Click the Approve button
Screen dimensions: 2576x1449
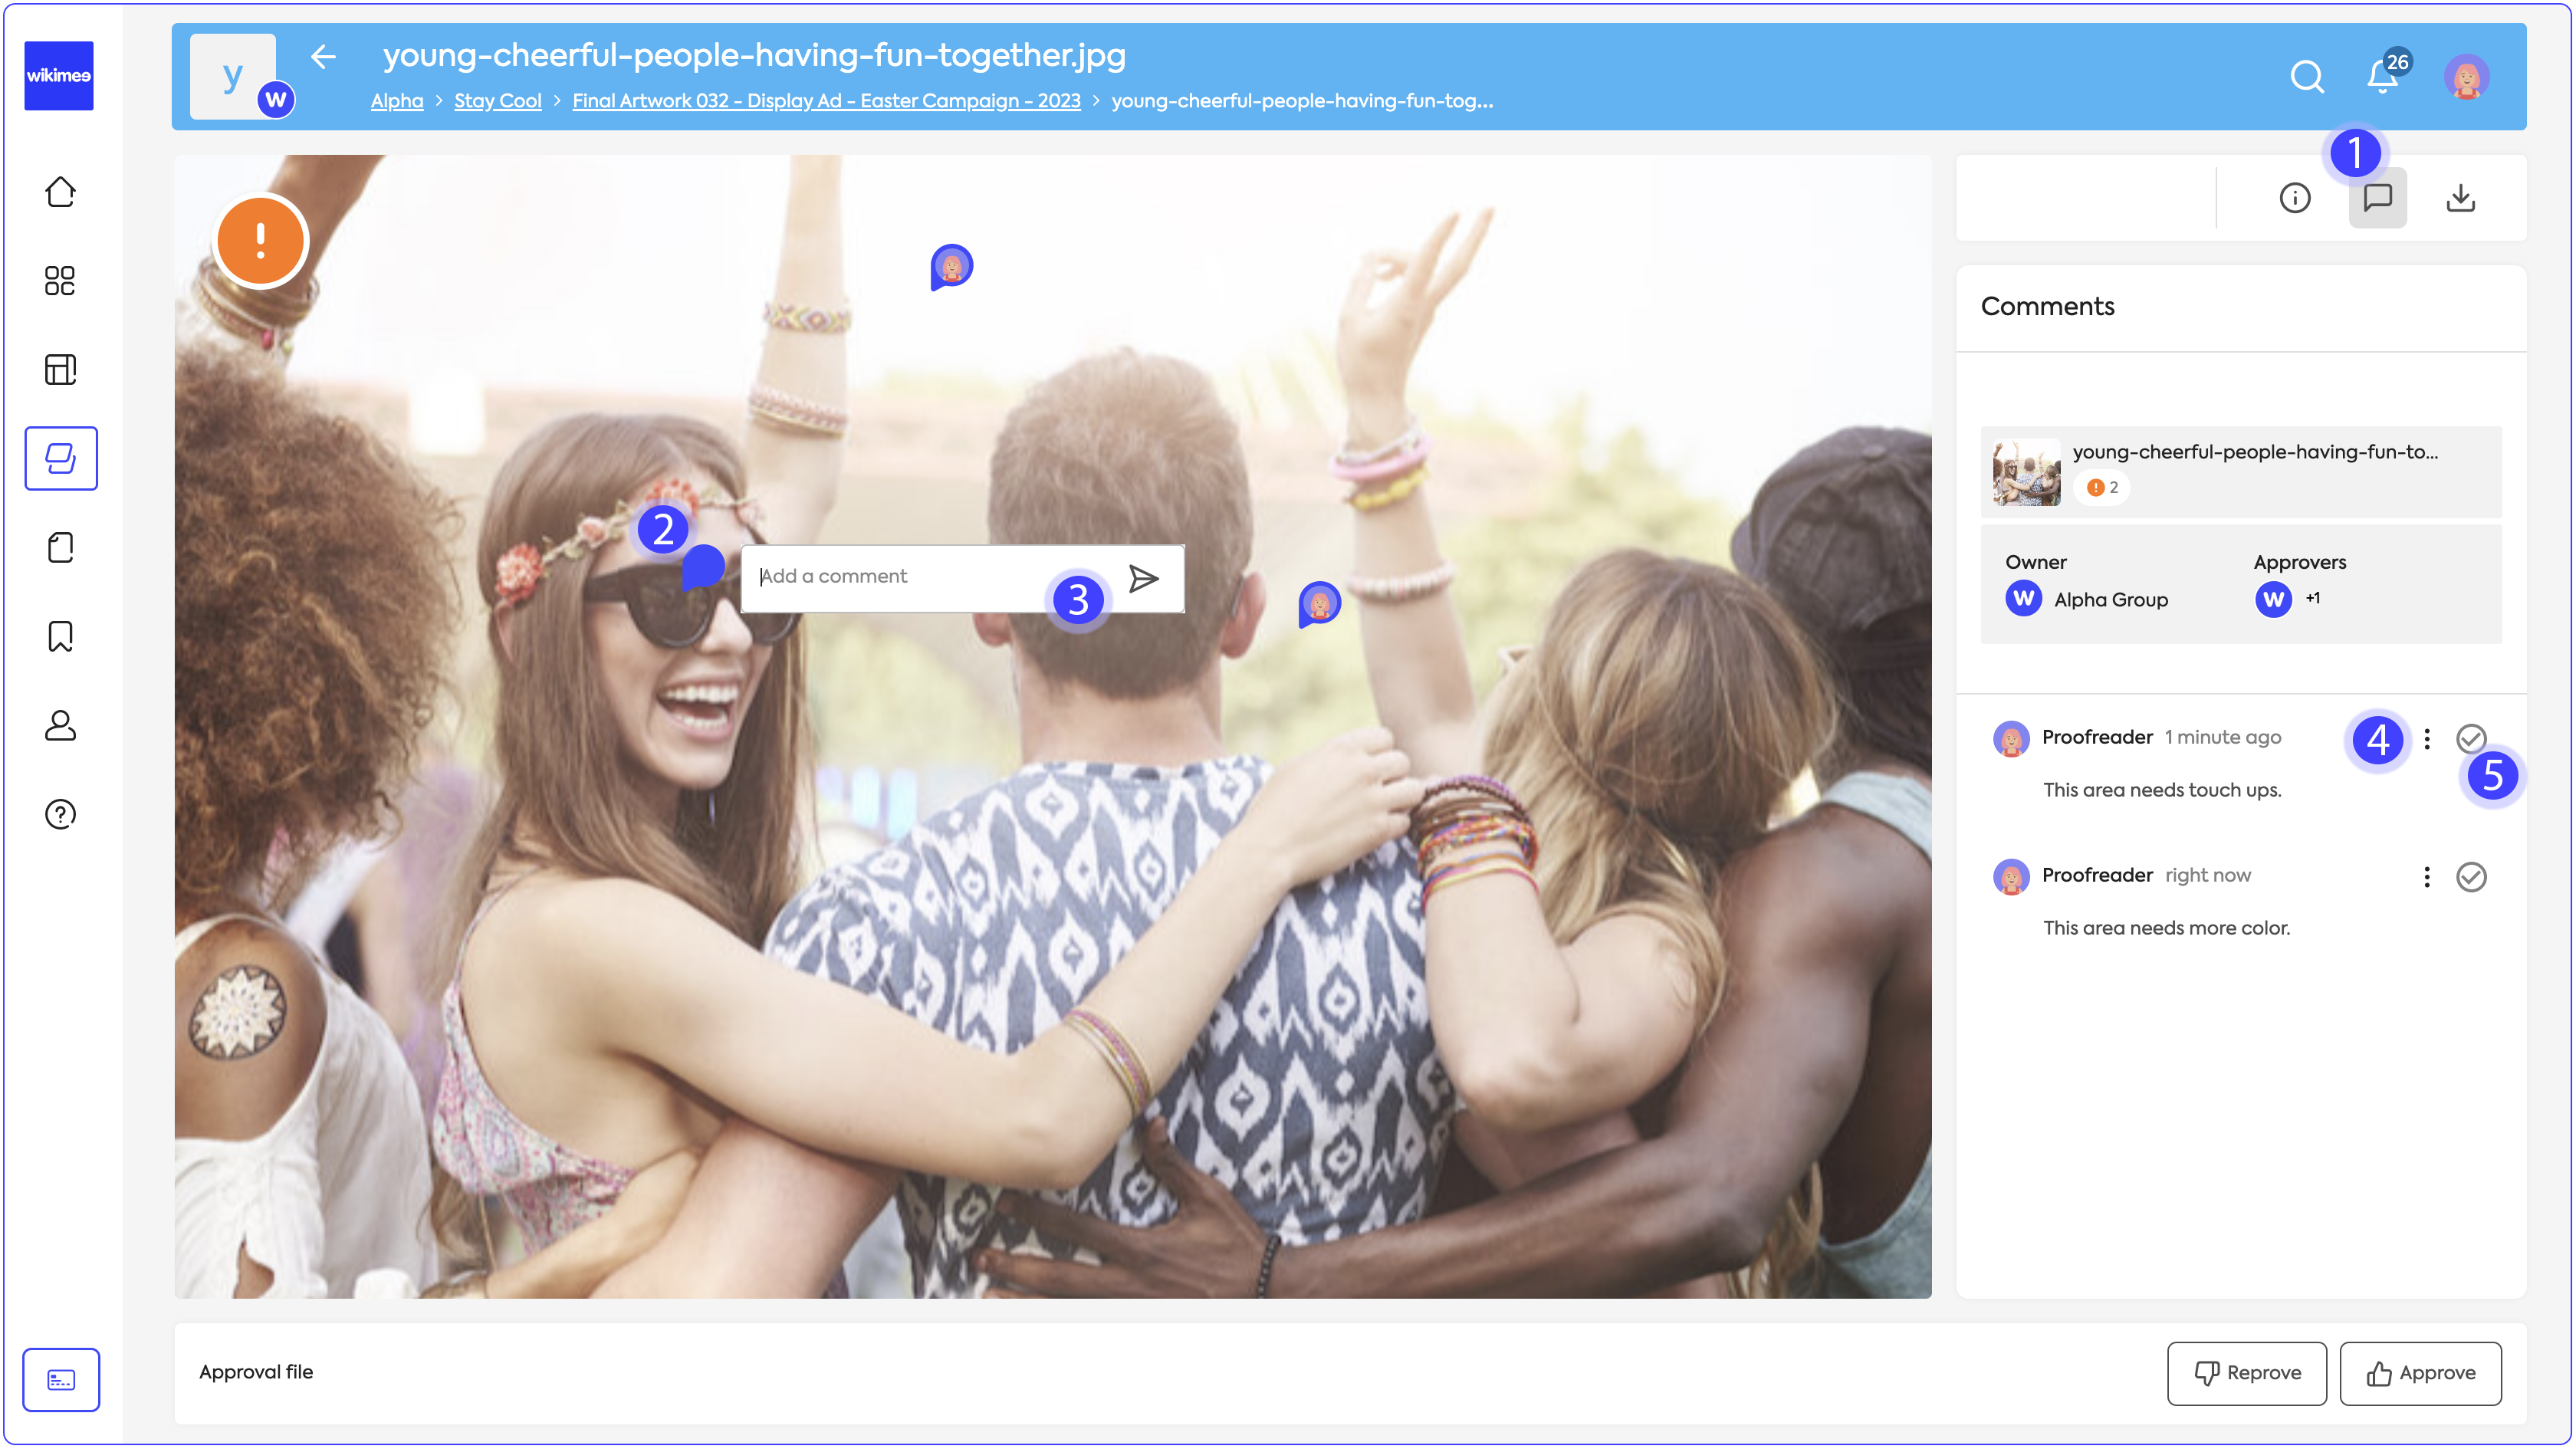tap(2420, 1373)
